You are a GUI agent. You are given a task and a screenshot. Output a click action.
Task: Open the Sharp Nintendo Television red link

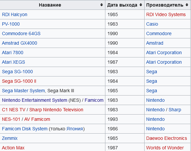pyautogui.click(x=56, y=110)
